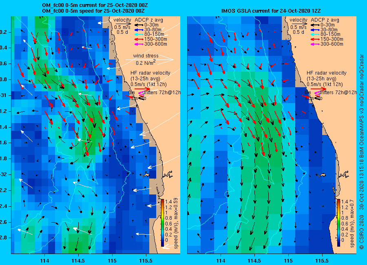
Task: Click the red 150-300m arrow in left legend
Action: click(x=139, y=39)
